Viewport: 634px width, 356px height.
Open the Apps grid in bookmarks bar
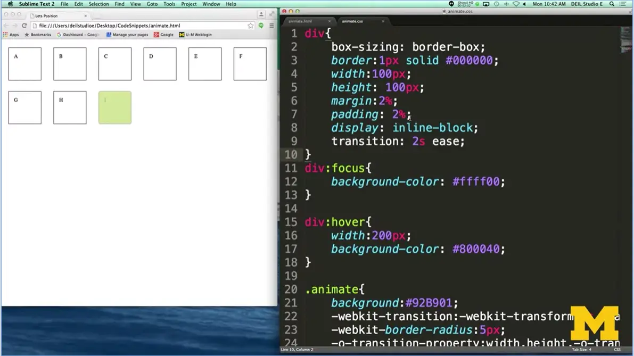click(x=11, y=35)
